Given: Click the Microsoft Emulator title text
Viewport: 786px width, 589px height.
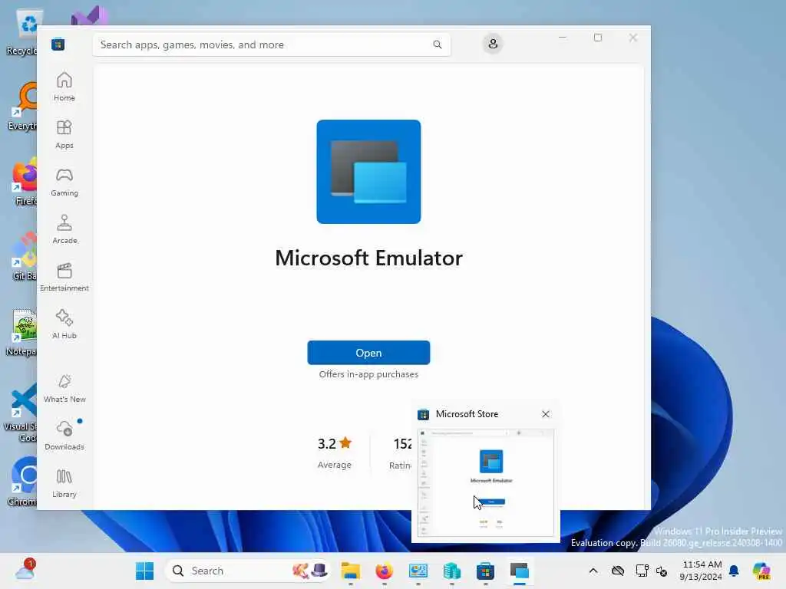Looking at the screenshot, I should (368, 258).
